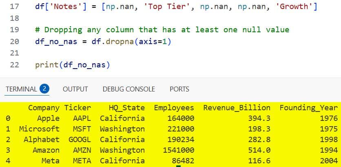The height and width of the screenshot is (167, 341).
Task: Click founding year 2004
Action: click(x=329, y=161)
